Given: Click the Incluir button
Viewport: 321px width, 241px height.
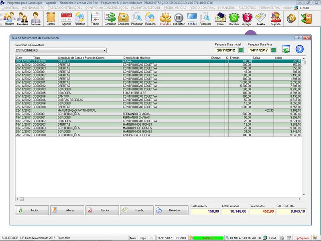Looking at the screenshot, I should (x=32, y=210).
